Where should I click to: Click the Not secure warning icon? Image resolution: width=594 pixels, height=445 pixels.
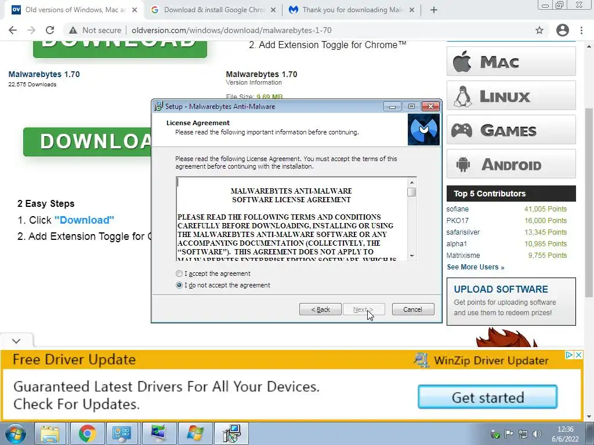point(73,30)
